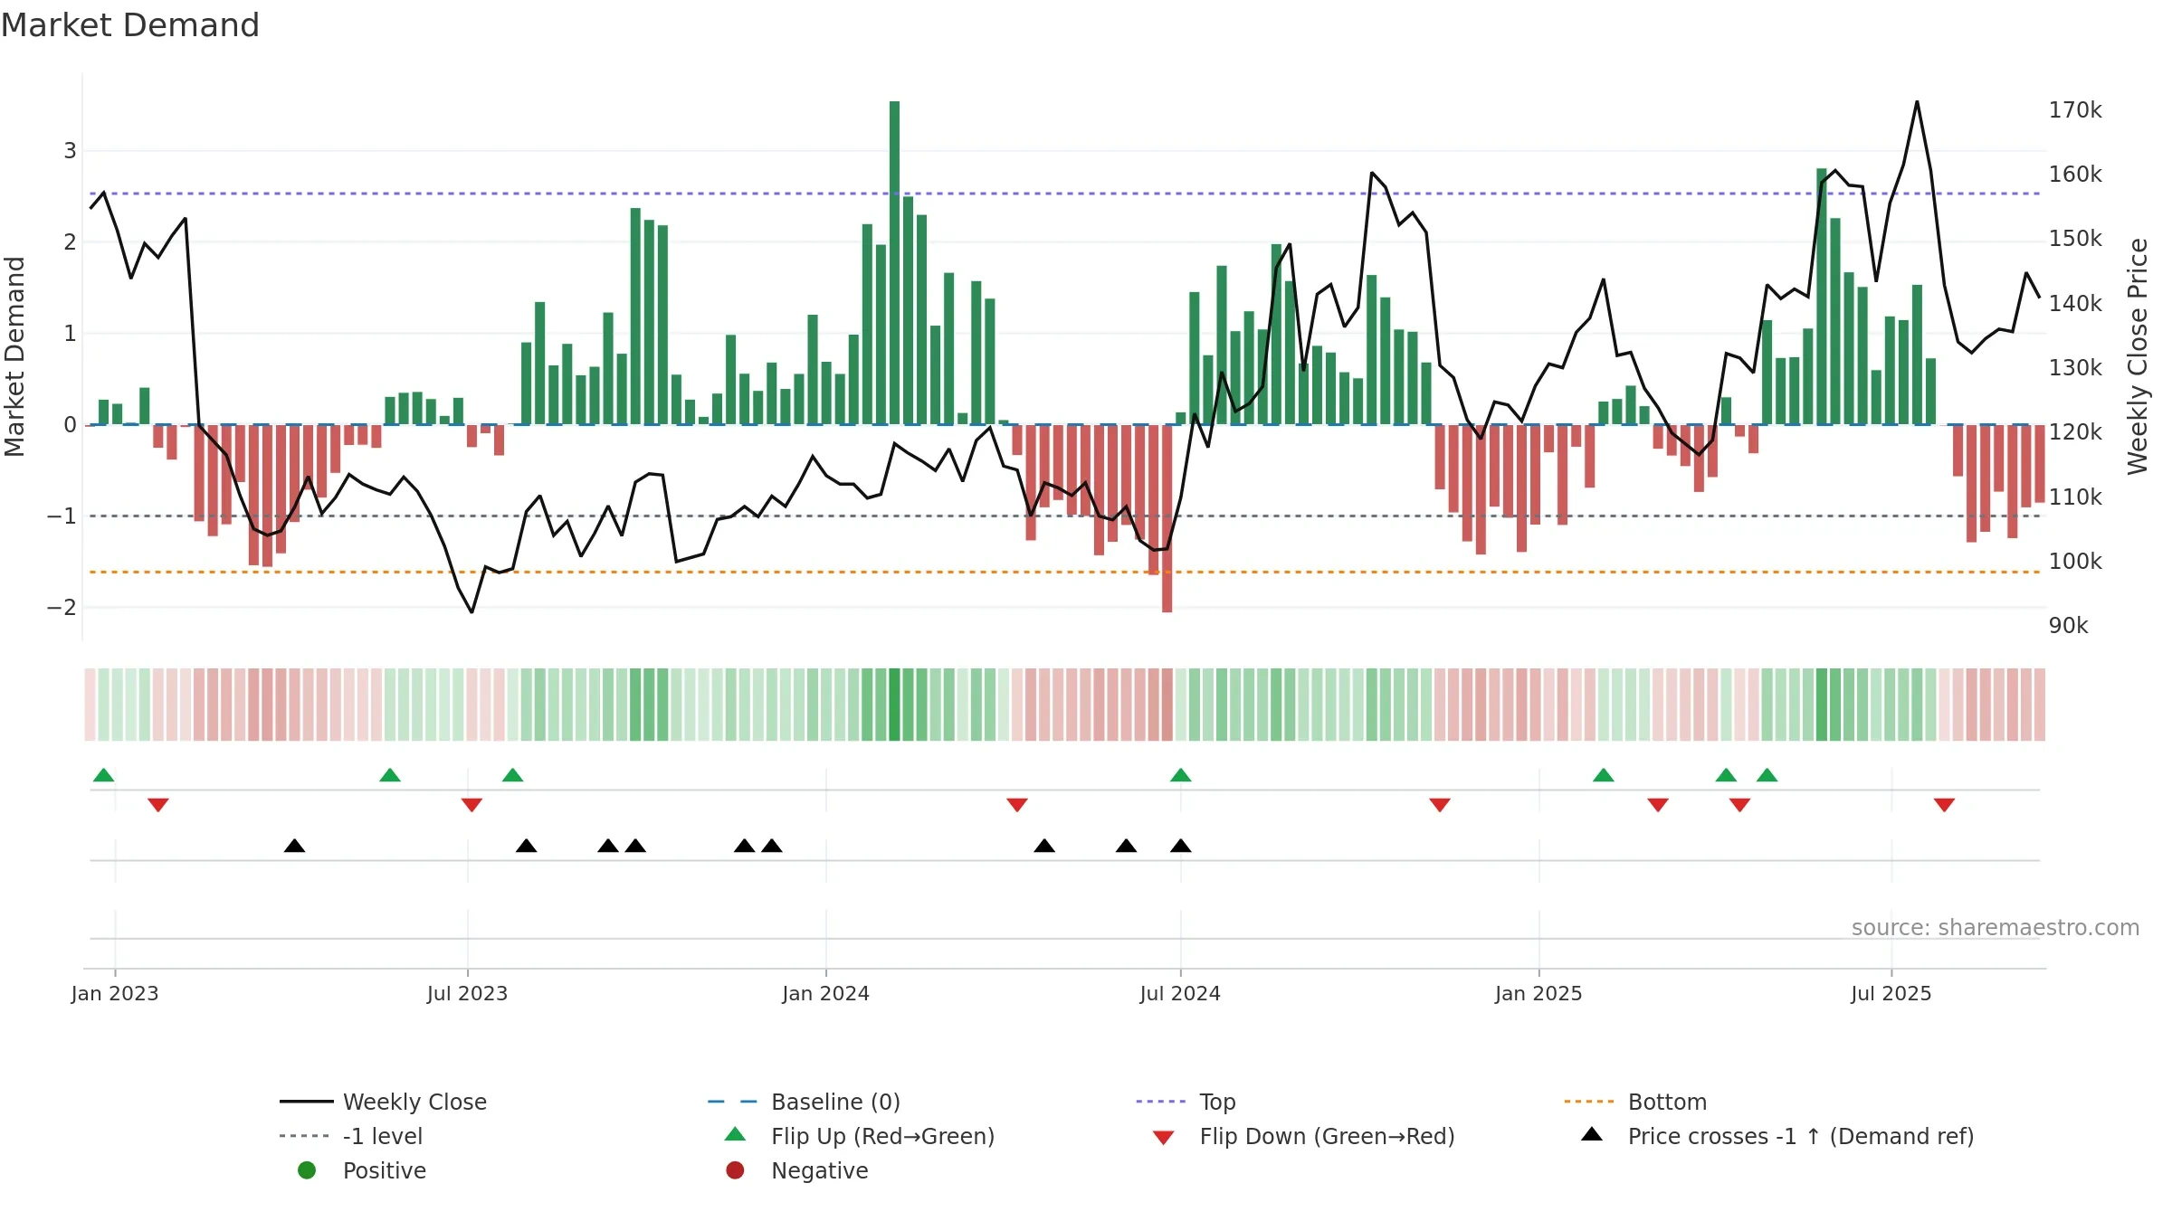Viewport: 2172px width, 1221px height.
Task: Click the 0 tick on left axis
Action: [x=70, y=425]
